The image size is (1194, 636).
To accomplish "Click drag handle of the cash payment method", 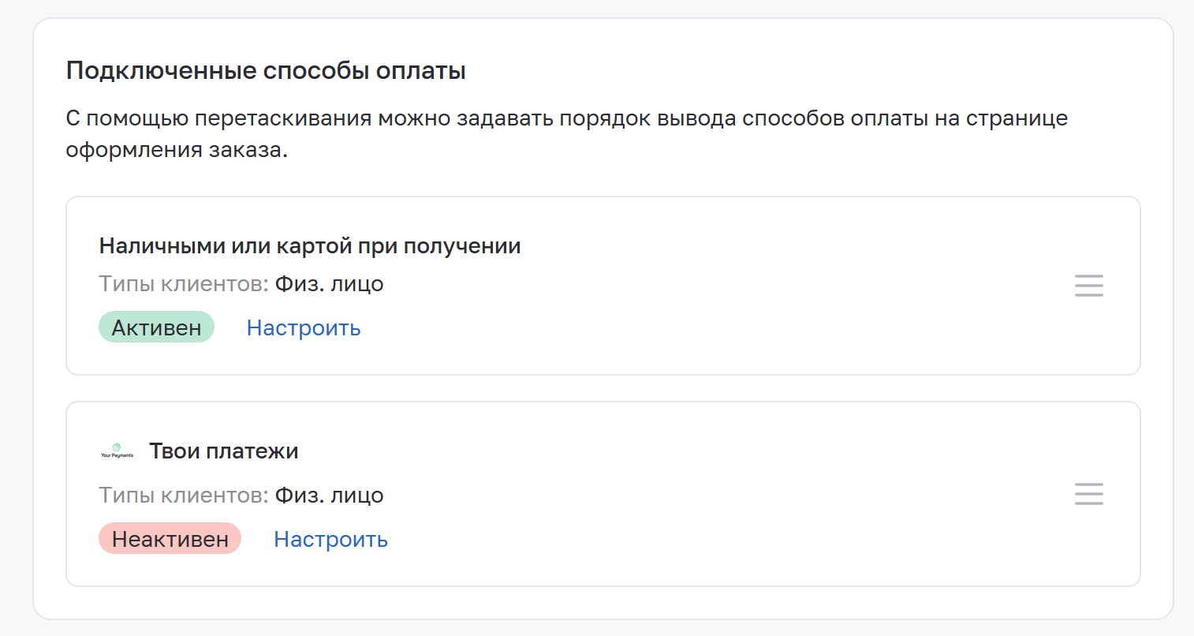I will [1088, 286].
